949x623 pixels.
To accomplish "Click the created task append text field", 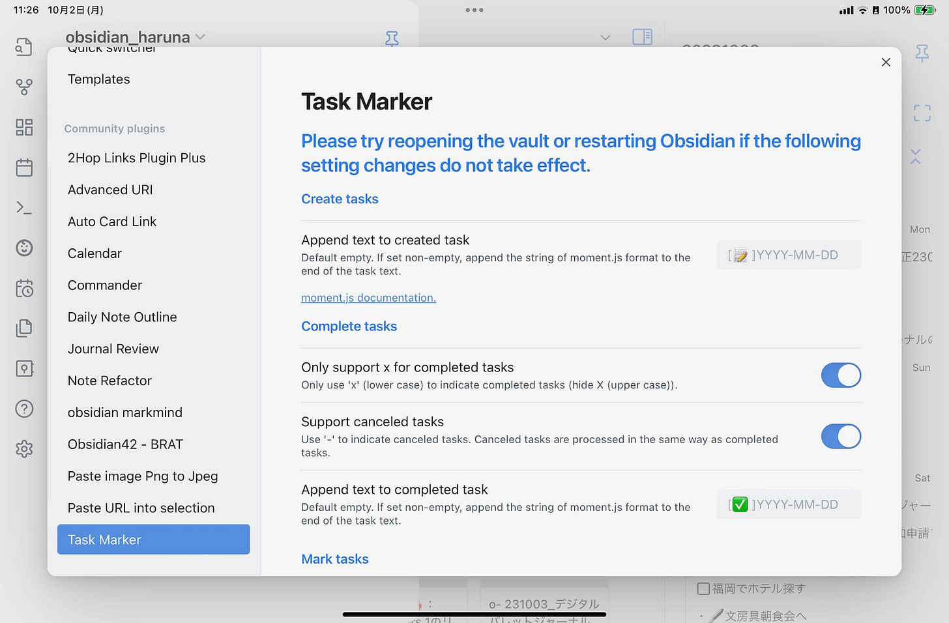I will pos(789,255).
